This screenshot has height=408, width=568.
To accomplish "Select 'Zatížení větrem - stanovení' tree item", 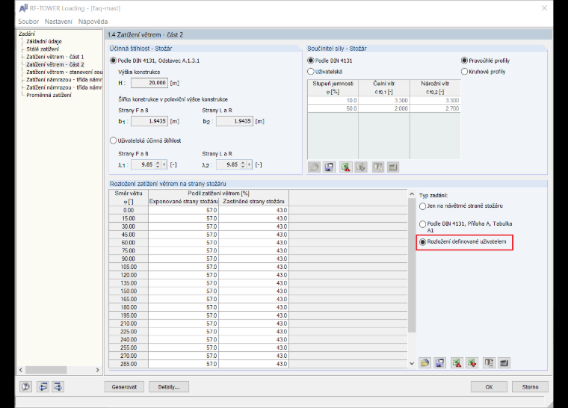I will pos(64,72).
